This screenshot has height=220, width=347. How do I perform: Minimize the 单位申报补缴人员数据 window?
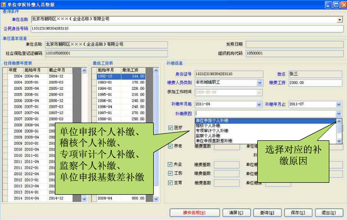tap(328, 5)
